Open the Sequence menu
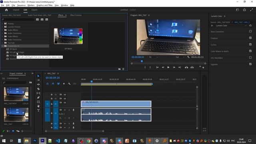This screenshot has width=256, height=144. click(x=21, y=5)
